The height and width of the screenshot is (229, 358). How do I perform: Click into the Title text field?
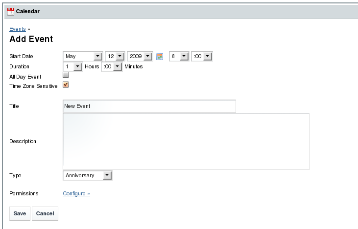coord(149,106)
